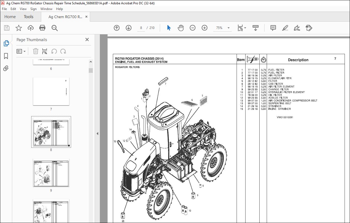Click 'INLINE STRAINER' description text
This screenshot has width=350, height=223.
(279, 109)
